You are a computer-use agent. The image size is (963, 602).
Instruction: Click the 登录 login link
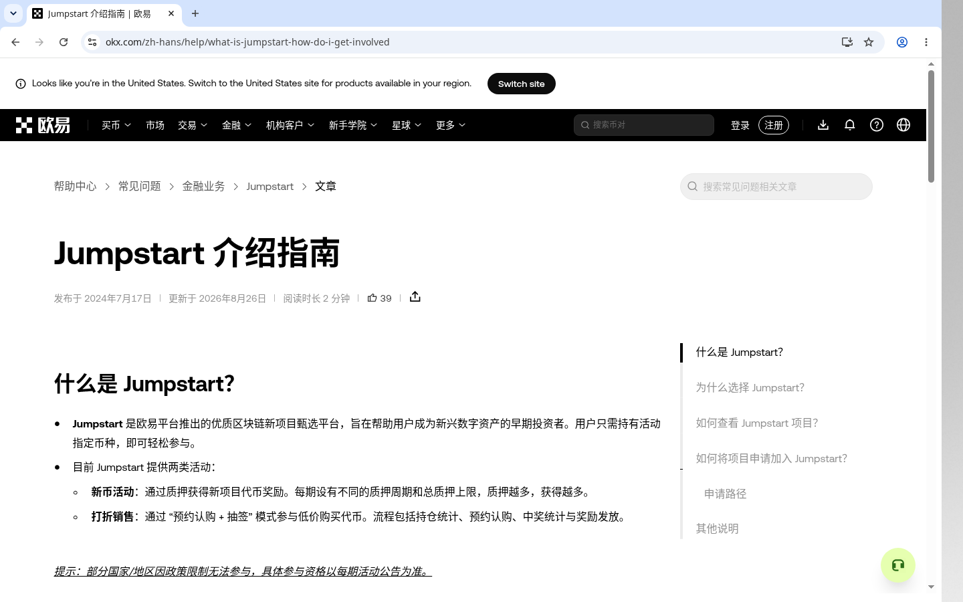coord(740,125)
